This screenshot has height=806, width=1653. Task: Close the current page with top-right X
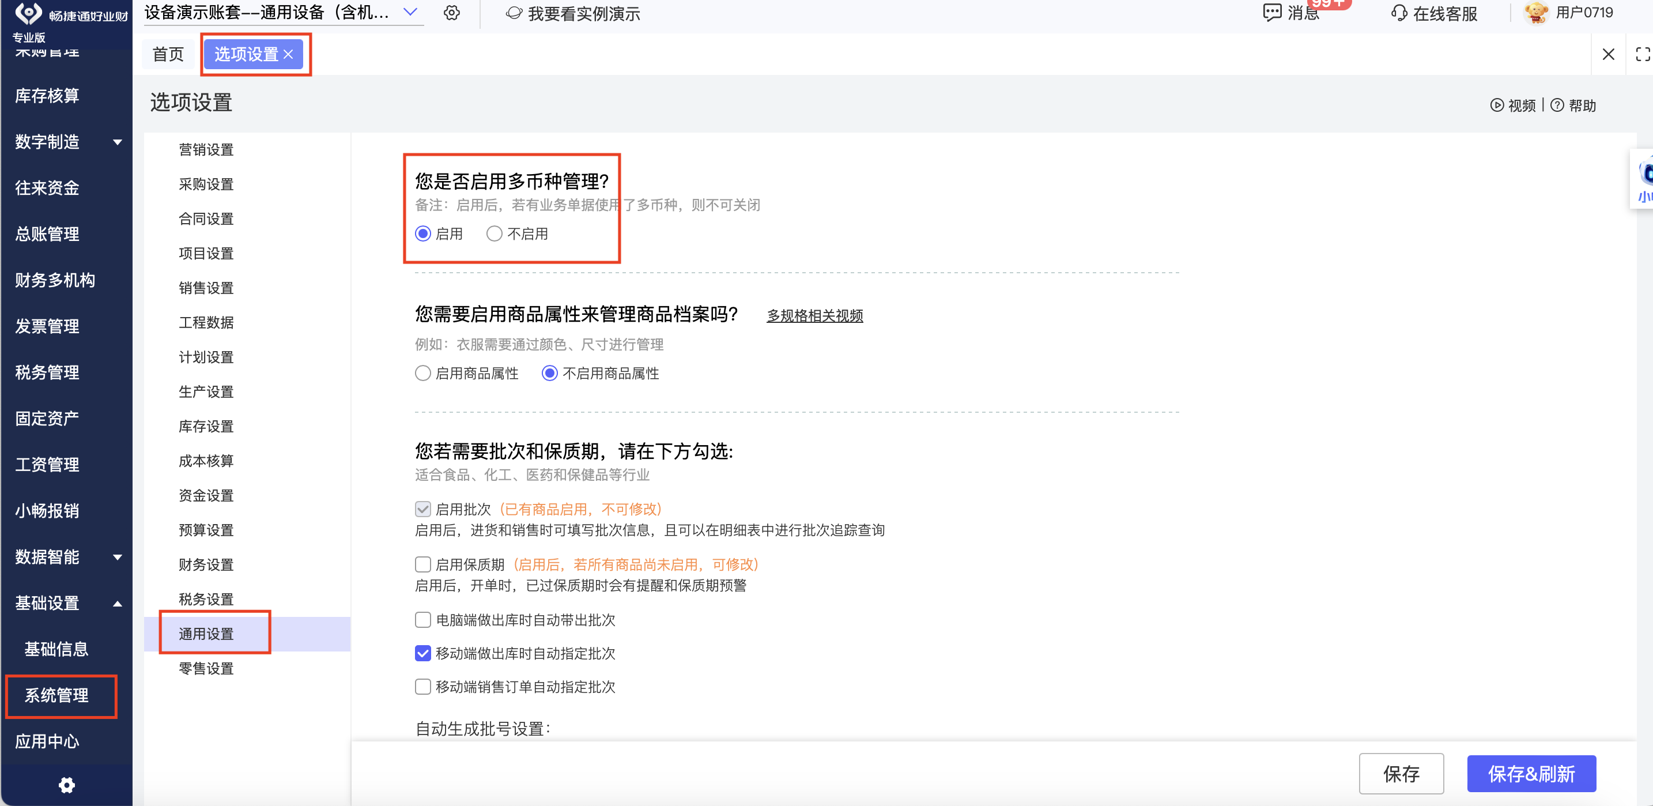(1608, 55)
